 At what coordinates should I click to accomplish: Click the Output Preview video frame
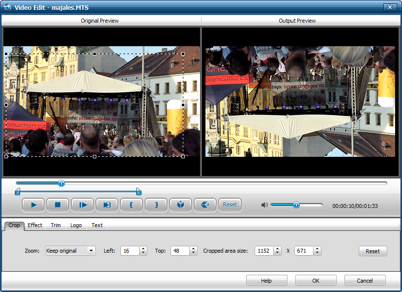pos(300,102)
